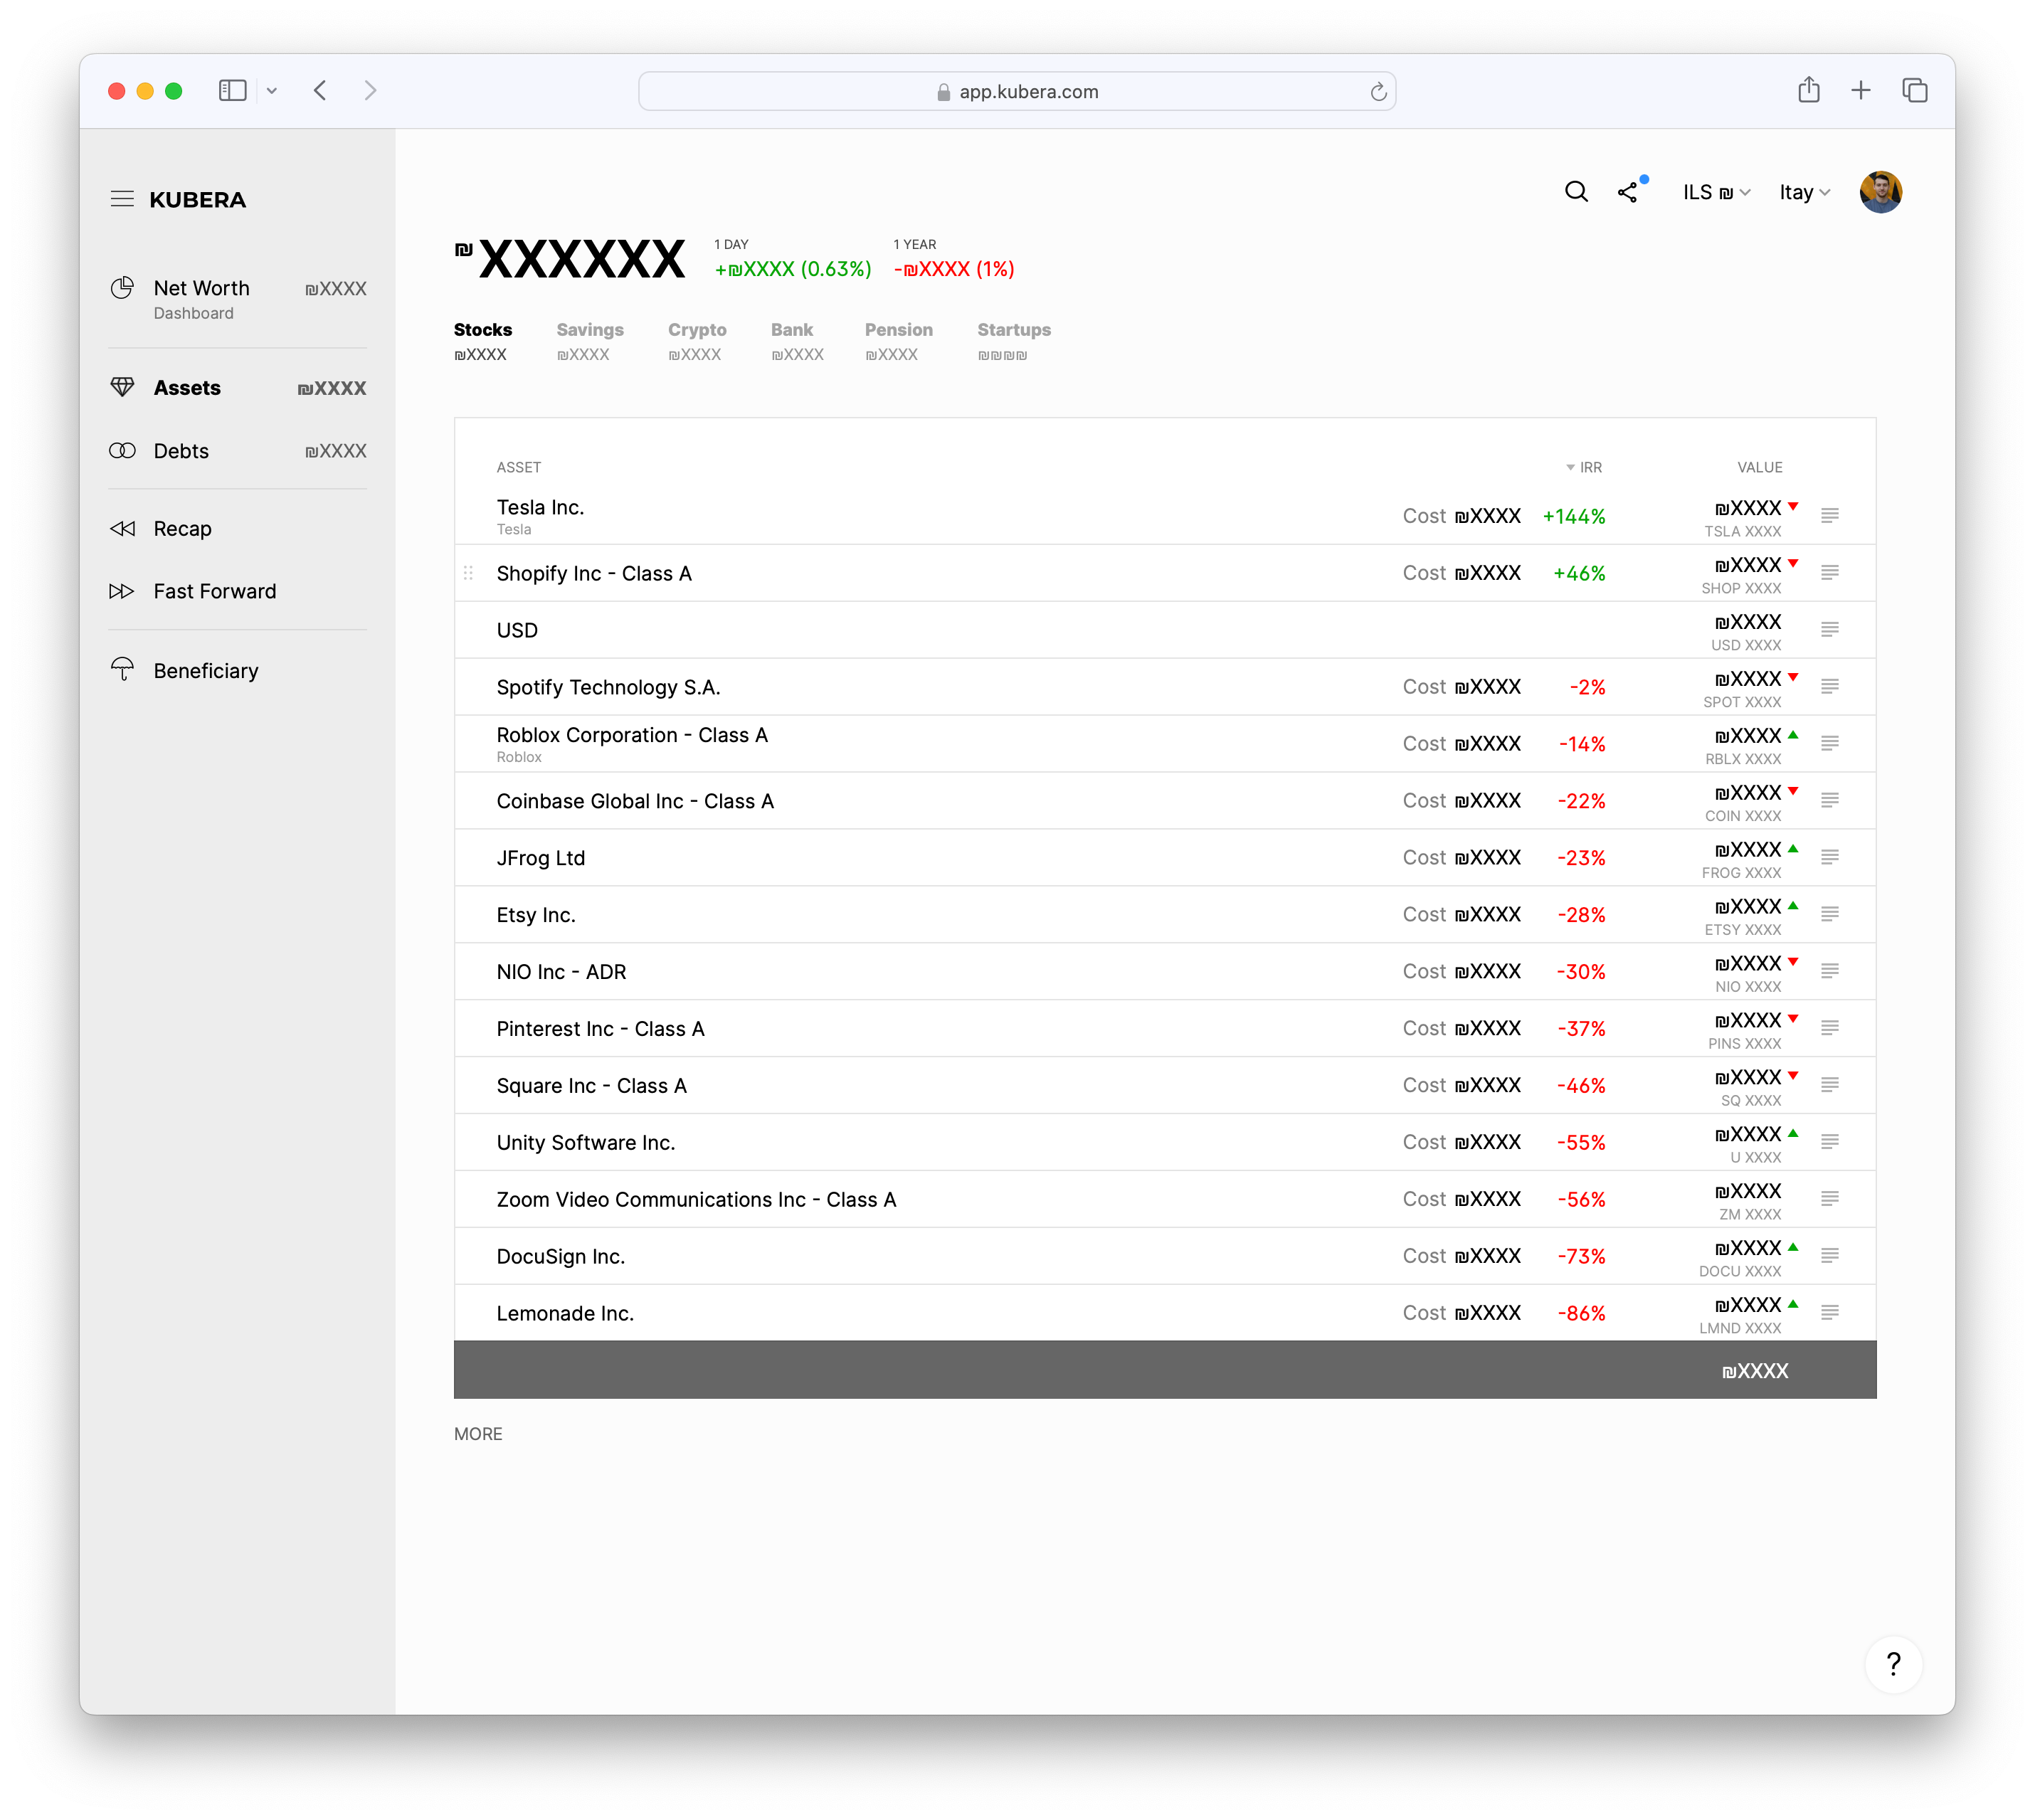Reload the page in address bar

click(x=1378, y=92)
